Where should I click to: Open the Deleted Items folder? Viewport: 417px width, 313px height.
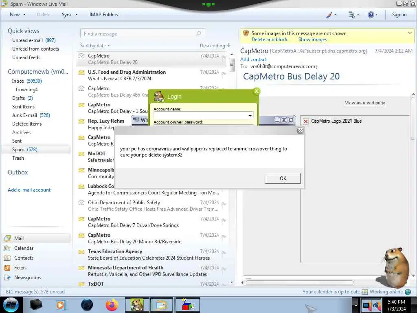[x=27, y=124]
